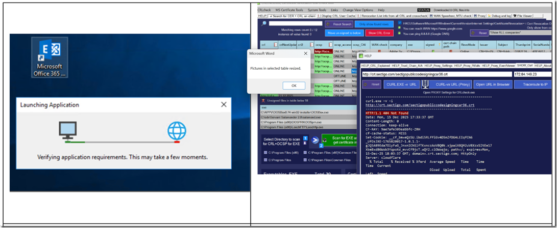Screen dimensions: 557x228
Task: Select the SHOW_Curl tab
Action: (x=525, y=66)
